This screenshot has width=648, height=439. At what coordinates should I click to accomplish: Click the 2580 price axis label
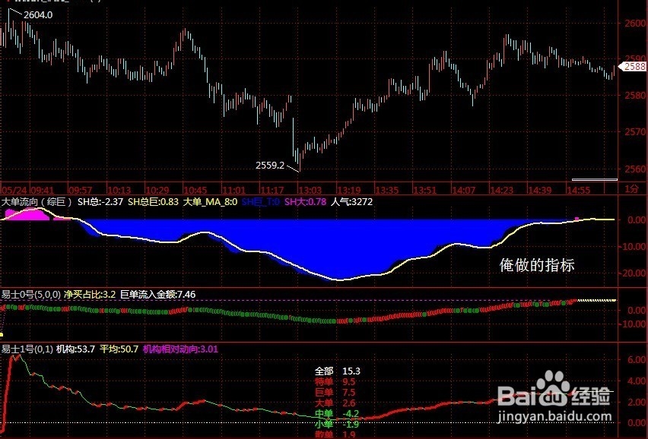point(635,96)
